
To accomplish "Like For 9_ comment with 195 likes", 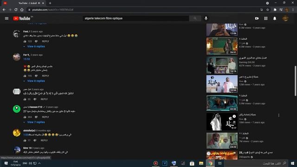I will [x=25, y=76].
